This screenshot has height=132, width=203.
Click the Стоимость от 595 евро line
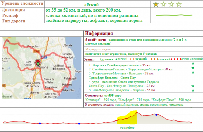(103, 96)
